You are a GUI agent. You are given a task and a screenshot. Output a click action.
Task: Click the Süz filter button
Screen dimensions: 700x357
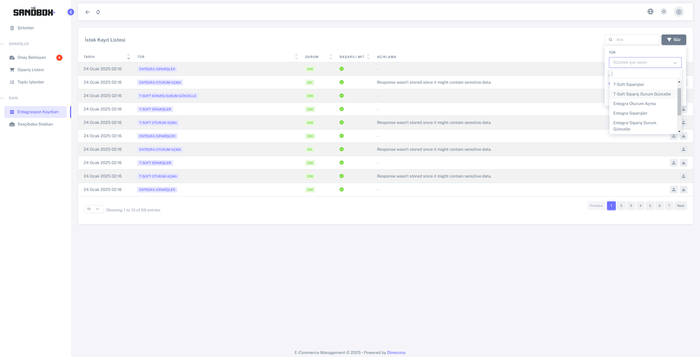[x=674, y=40]
